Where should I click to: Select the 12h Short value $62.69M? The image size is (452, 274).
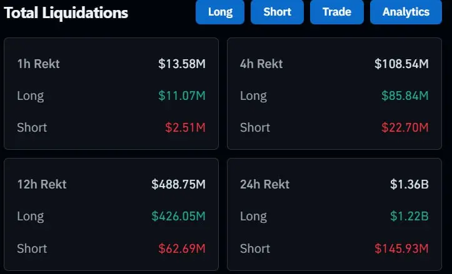pos(182,248)
